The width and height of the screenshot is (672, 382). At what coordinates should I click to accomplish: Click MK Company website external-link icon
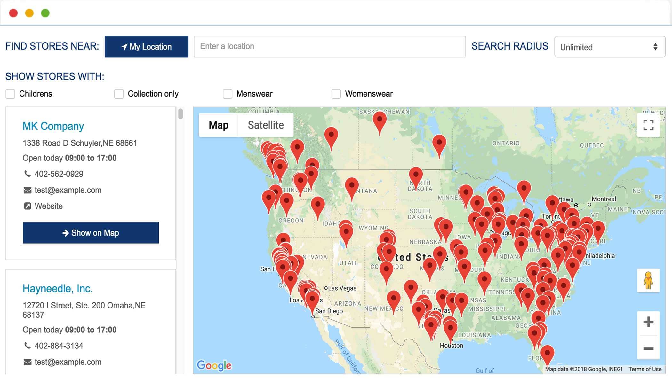[28, 206]
